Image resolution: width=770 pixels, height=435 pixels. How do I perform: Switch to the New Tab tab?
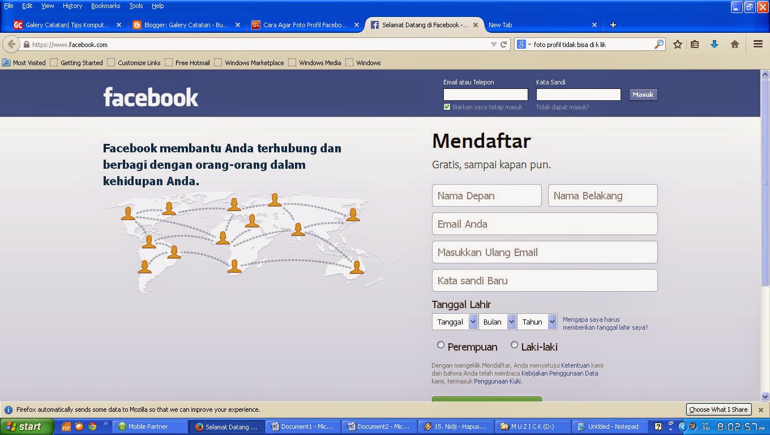542,25
